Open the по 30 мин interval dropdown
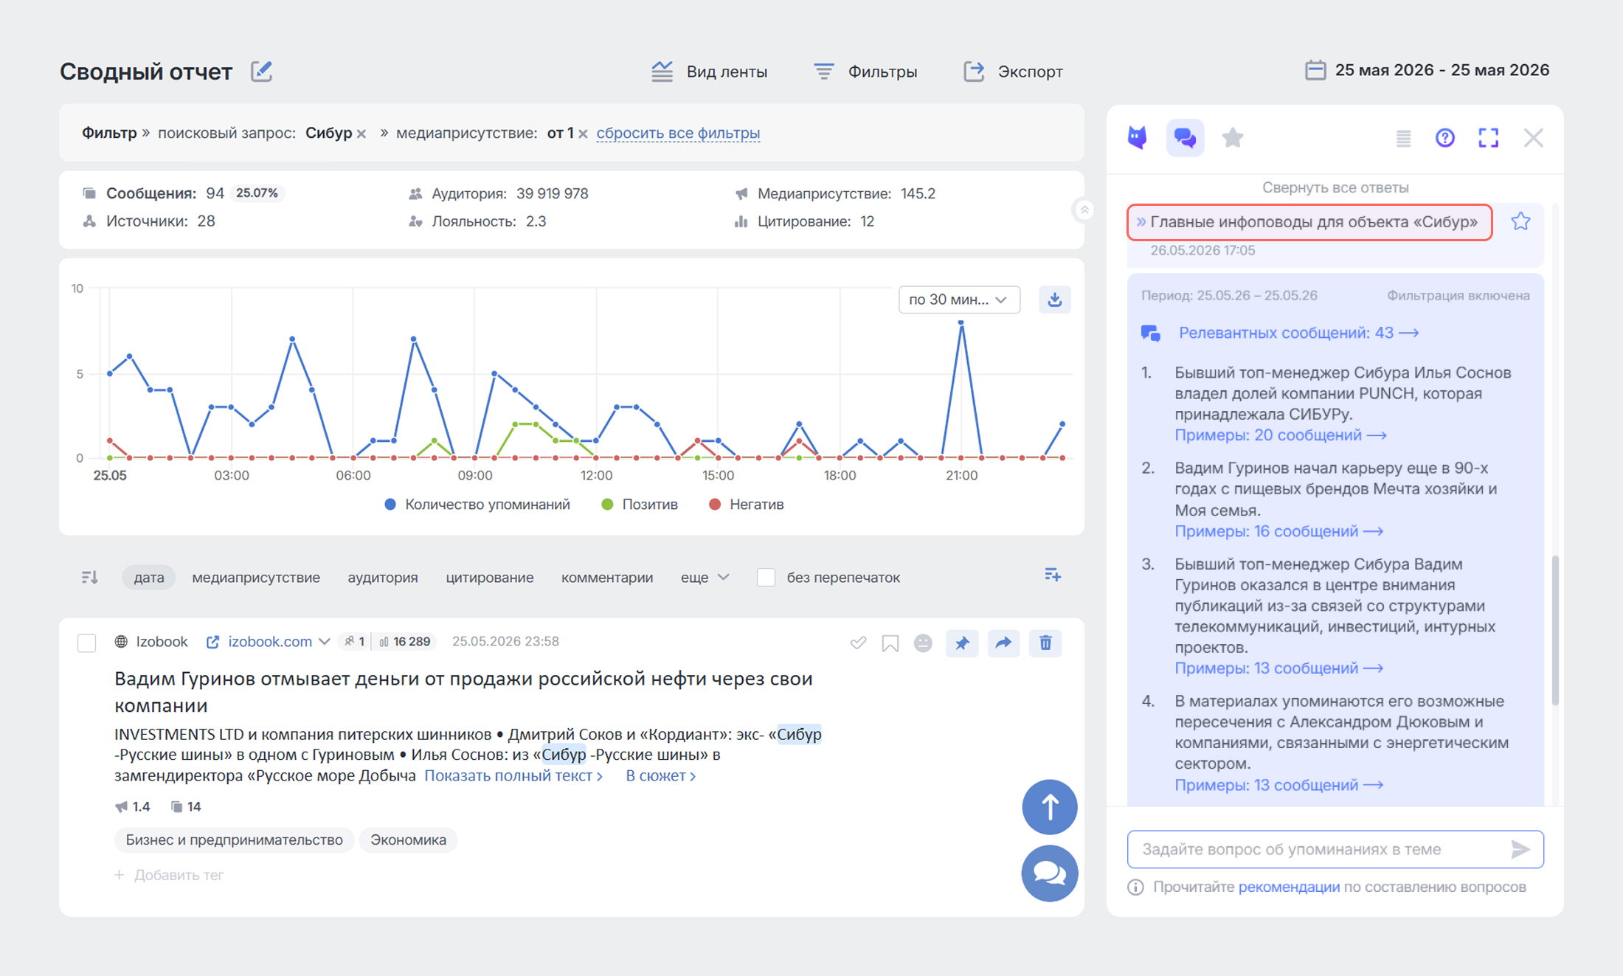The image size is (1623, 976). [959, 300]
